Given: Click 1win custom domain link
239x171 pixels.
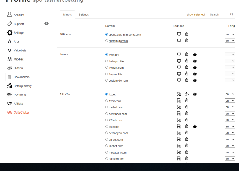Looking at the screenshot, I should pyautogui.click(x=118, y=81).
